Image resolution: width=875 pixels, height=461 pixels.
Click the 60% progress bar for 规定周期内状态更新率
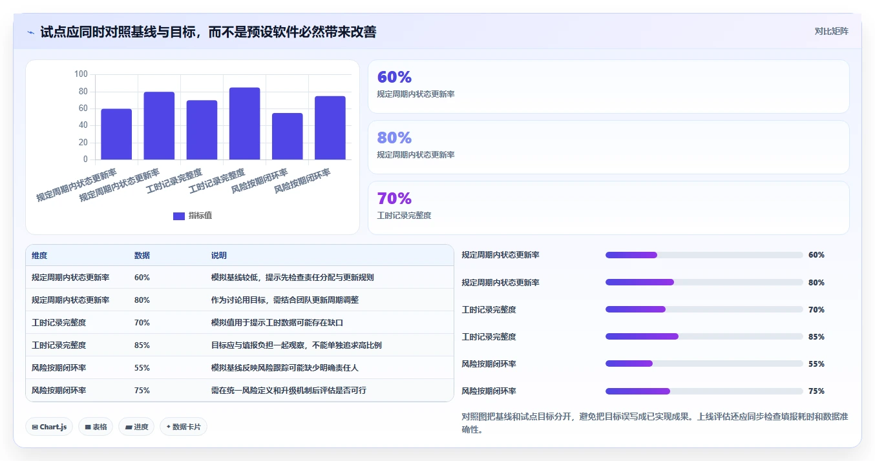pyautogui.click(x=704, y=255)
